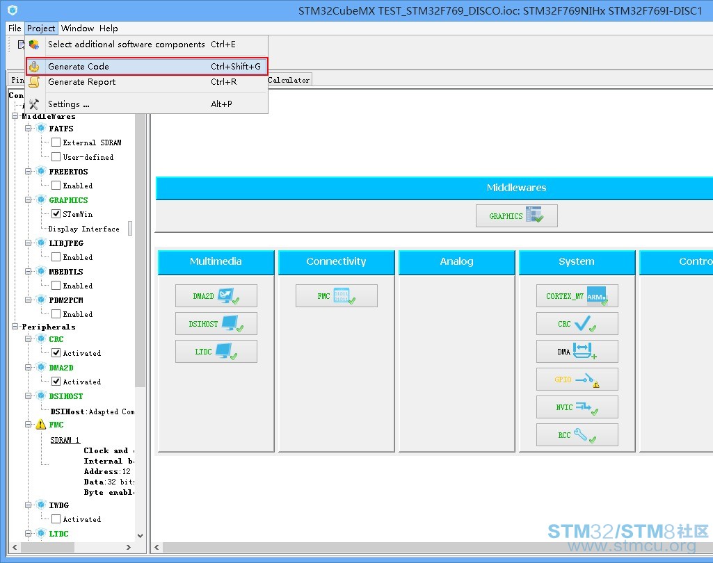This screenshot has width=713, height=563.
Task: Enable the MBEDTLS checkbox
Action: point(56,286)
